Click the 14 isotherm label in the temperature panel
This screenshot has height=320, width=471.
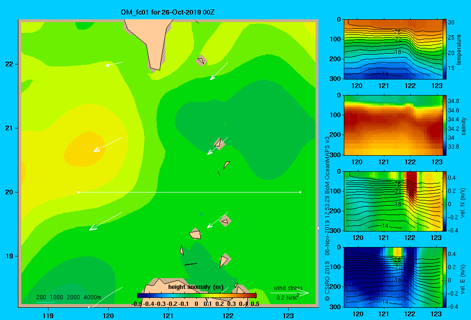(385, 73)
